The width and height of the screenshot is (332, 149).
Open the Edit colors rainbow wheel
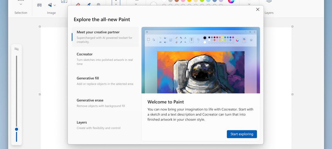click(x=231, y=1)
